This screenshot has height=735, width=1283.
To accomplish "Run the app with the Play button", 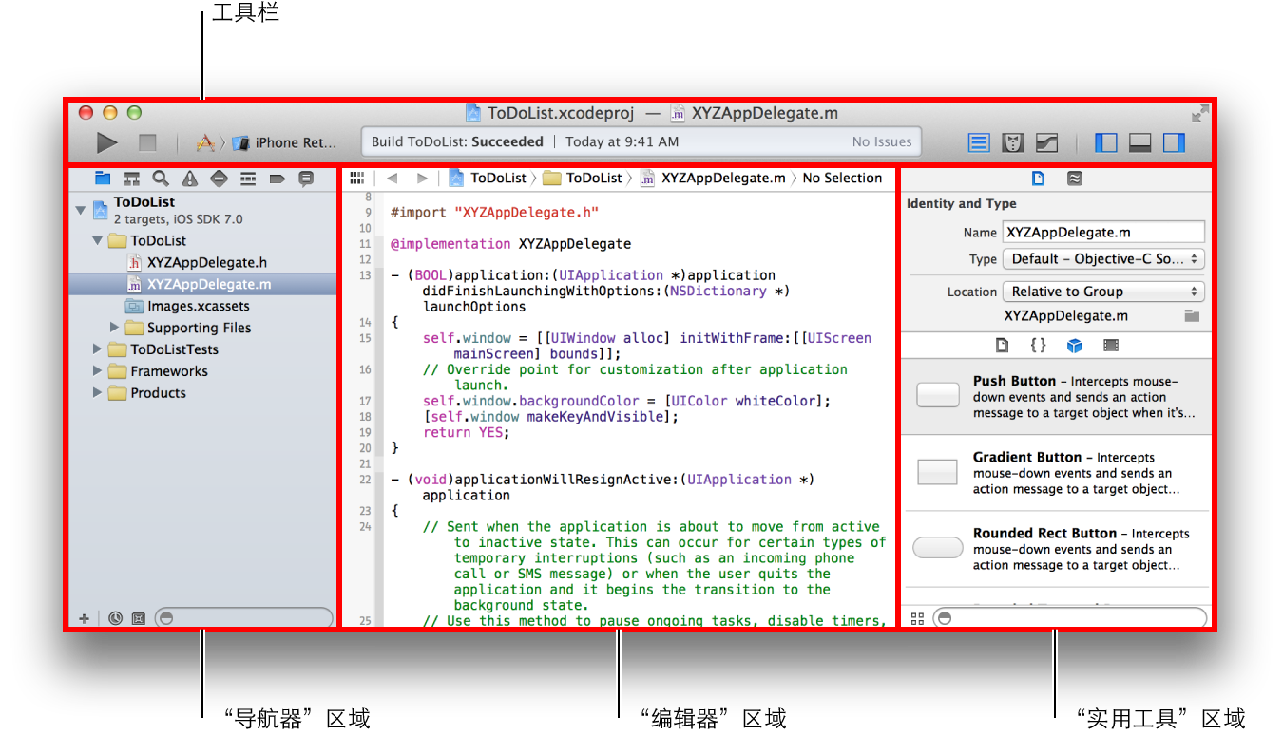I will [107, 142].
